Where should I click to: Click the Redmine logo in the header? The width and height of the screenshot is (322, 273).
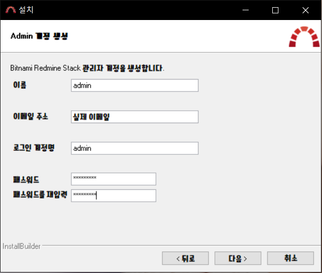coord(304,36)
